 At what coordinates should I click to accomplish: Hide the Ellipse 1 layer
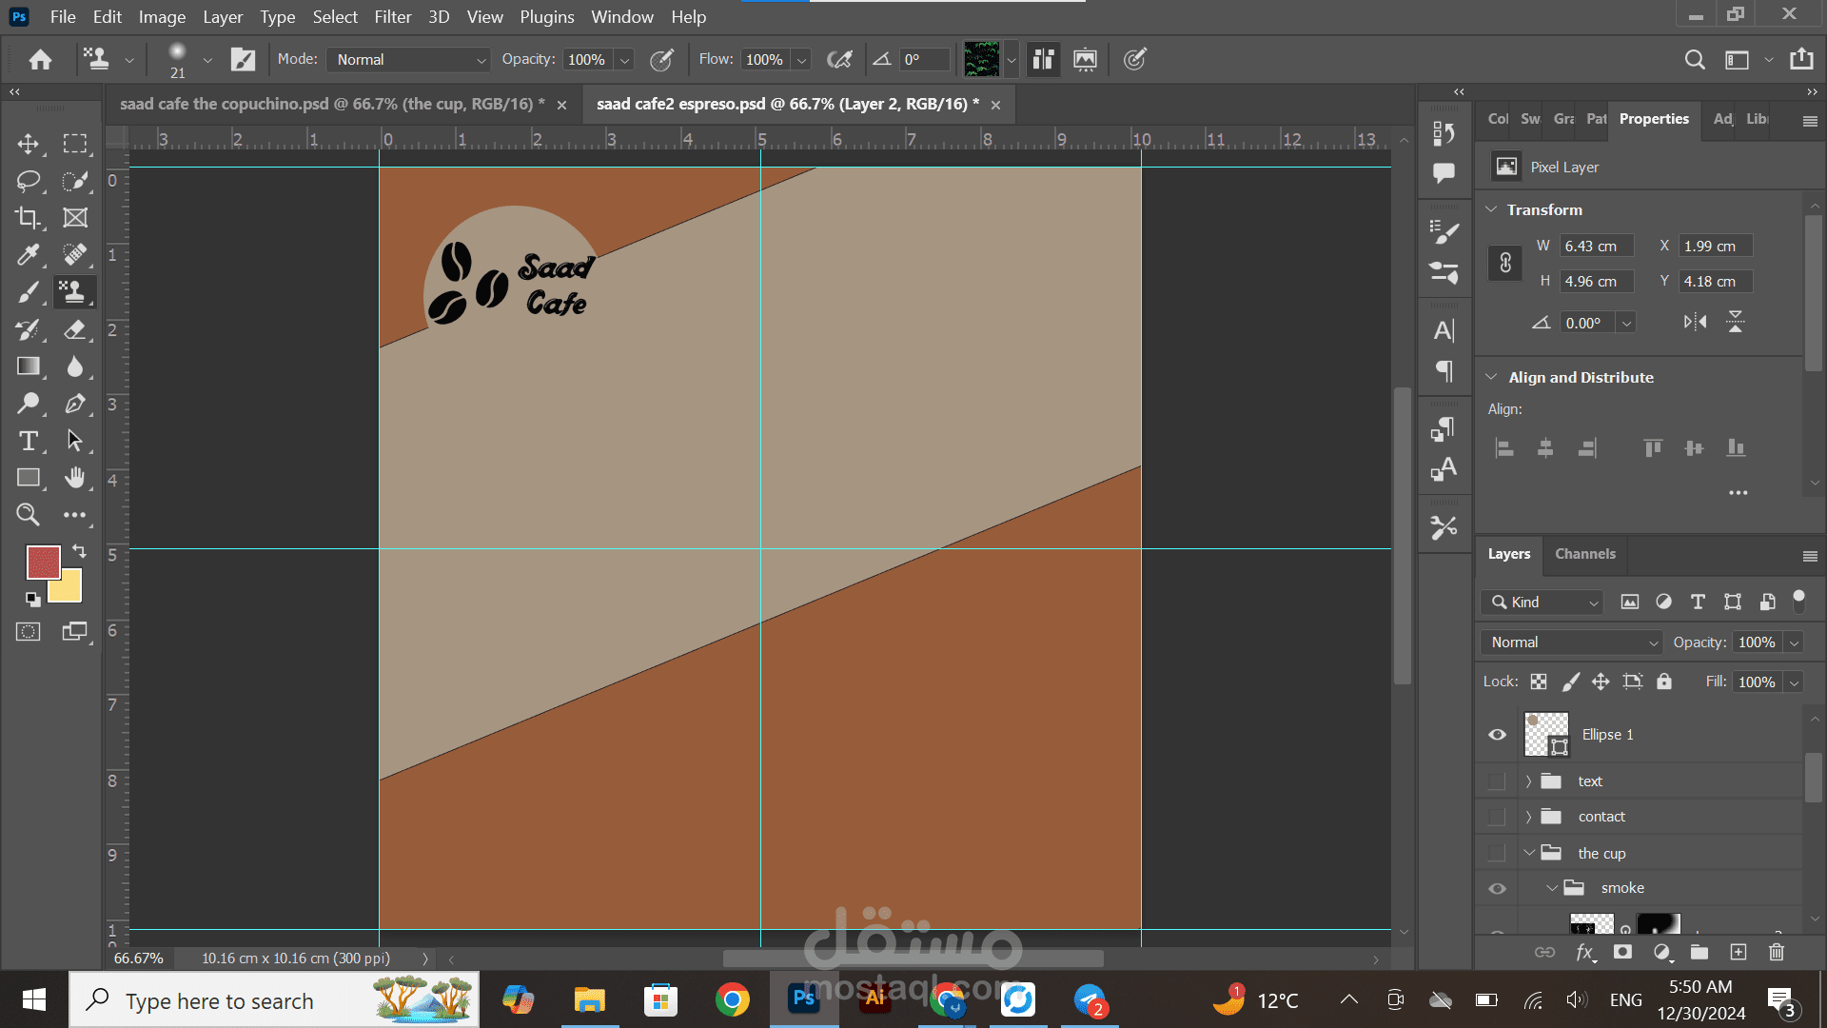[1497, 735]
